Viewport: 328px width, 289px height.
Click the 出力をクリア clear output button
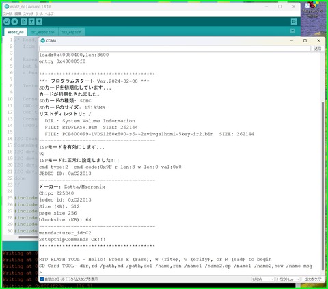(x=313, y=279)
